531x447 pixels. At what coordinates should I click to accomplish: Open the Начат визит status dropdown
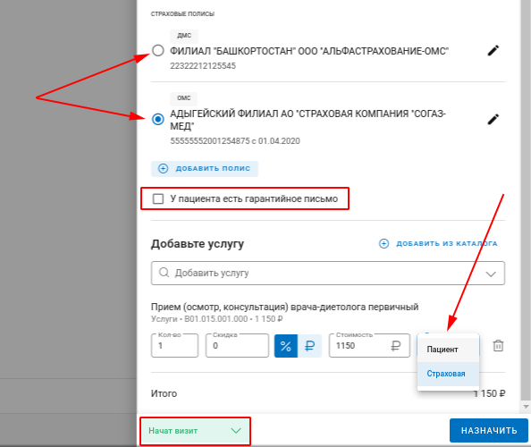[195, 431]
